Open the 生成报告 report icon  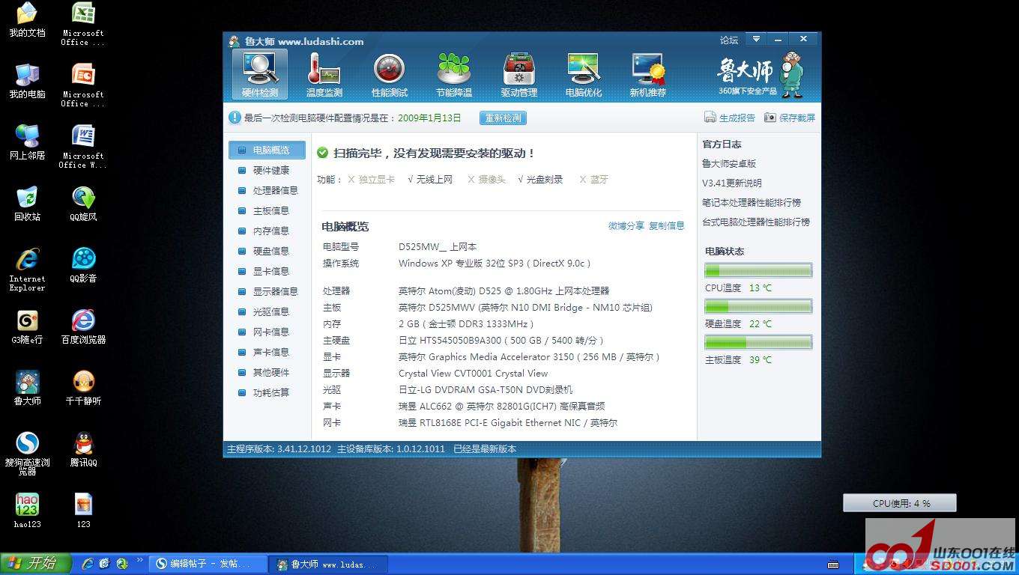point(710,118)
